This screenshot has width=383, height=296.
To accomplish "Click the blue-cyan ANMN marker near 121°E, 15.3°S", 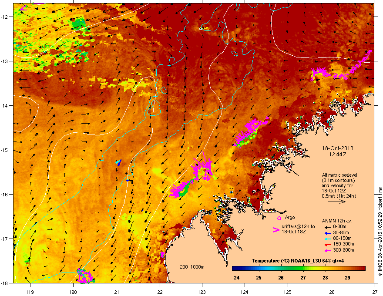I will (118, 162).
